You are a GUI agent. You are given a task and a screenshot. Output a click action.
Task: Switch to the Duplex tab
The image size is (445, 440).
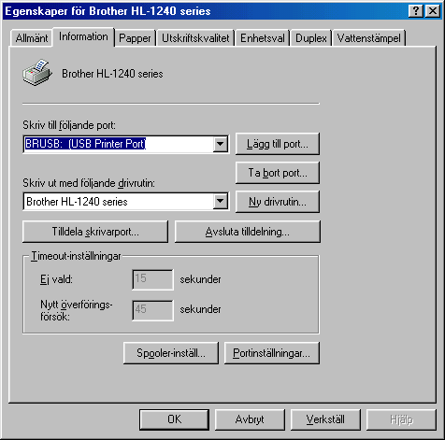point(311,38)
